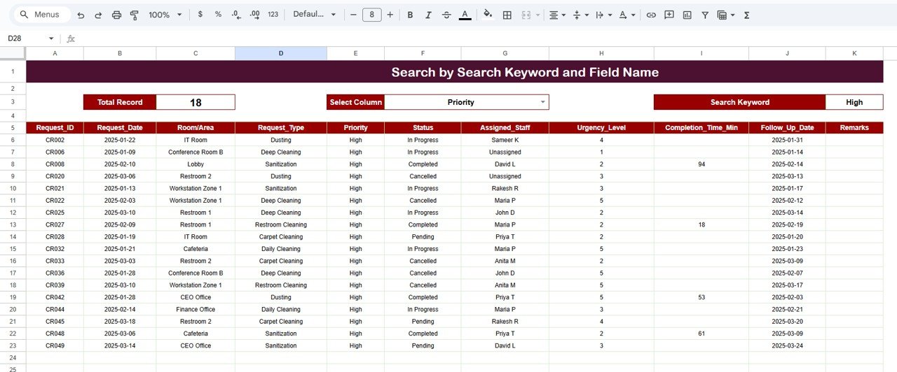Click the Undo arrow icon
Screen dimensions: 897x372
(x=81, y=15)
